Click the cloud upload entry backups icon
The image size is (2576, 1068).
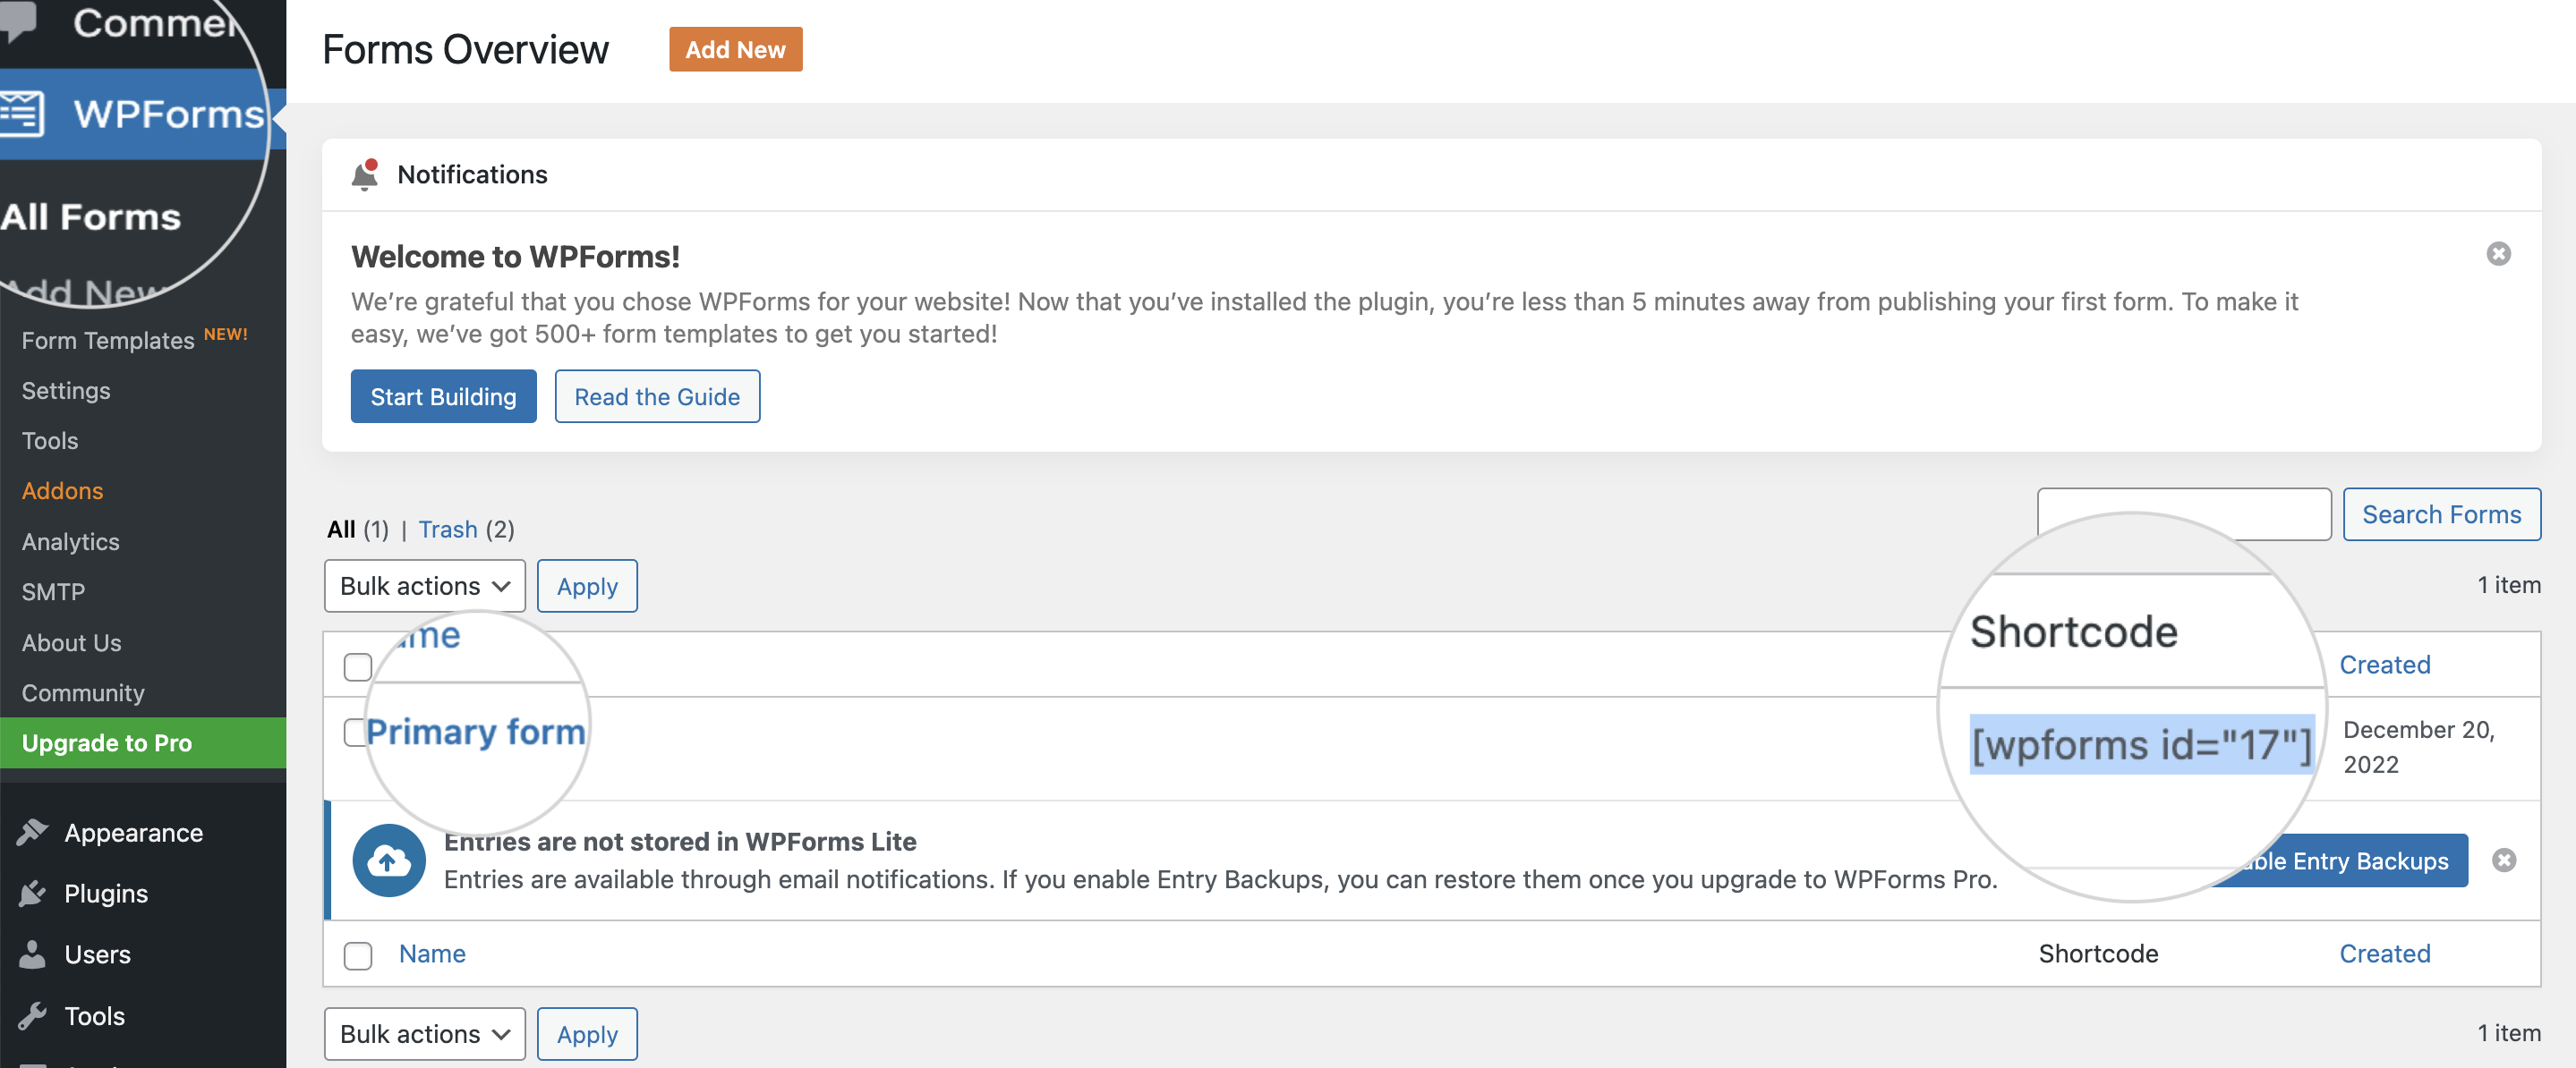point(389,860)
